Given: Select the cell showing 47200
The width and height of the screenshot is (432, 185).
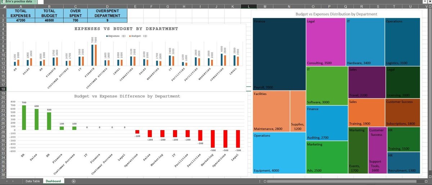Looking at the screenshot, I should point(20,21).
